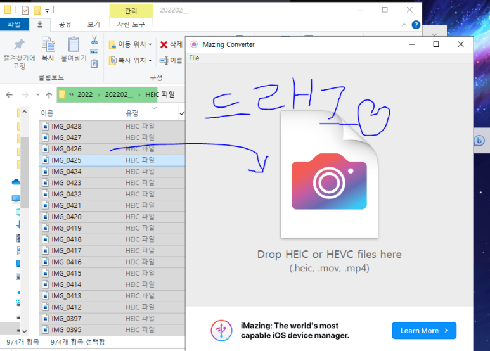This screenshot has height=351, width=490.
Task: Select file IMG_0415
Action: (x=112, y=273)
